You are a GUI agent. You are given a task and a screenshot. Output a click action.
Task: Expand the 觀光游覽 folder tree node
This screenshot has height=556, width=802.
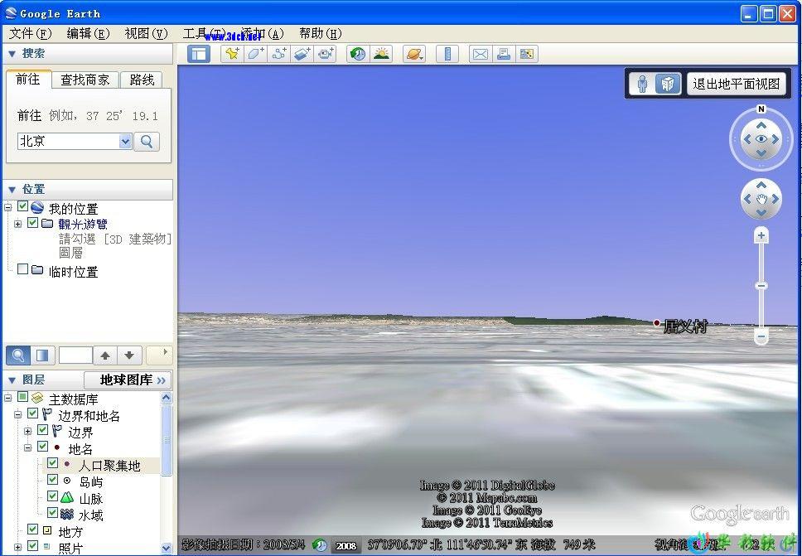pyautogui.click(x=17, y=224)
